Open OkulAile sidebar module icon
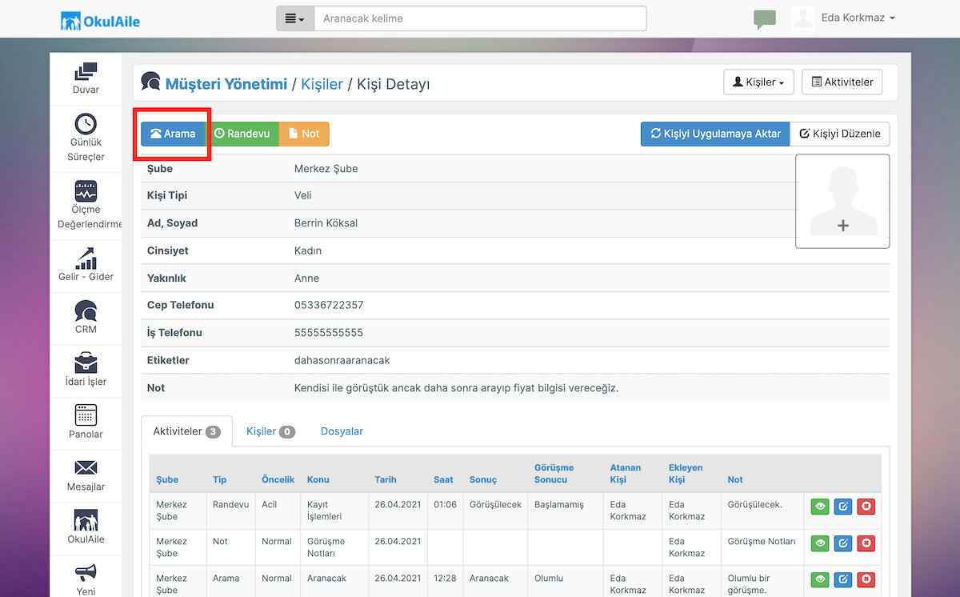Viewport: 960px width, 597px height. point(86,520)
